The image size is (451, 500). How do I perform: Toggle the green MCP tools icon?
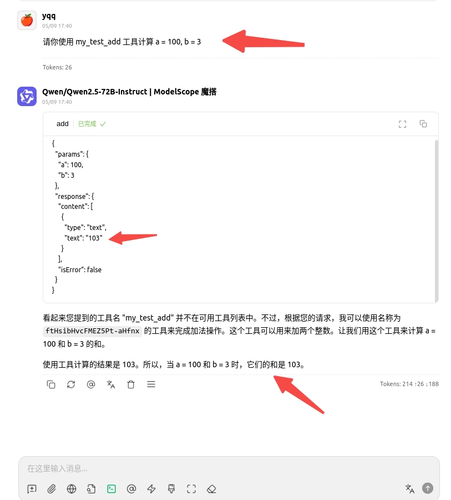pos(112,489)
